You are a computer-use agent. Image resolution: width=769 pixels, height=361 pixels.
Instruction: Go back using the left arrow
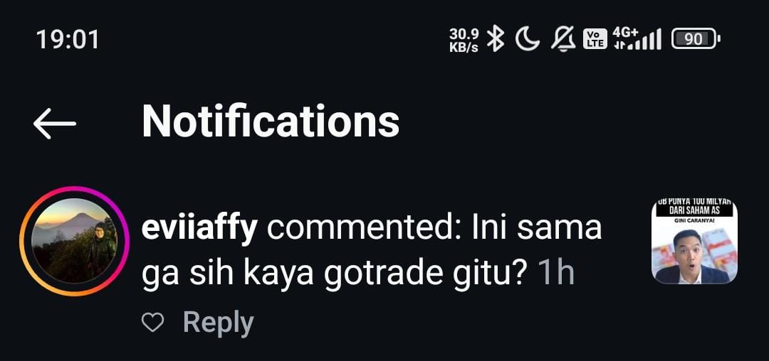tap(54, 124)
